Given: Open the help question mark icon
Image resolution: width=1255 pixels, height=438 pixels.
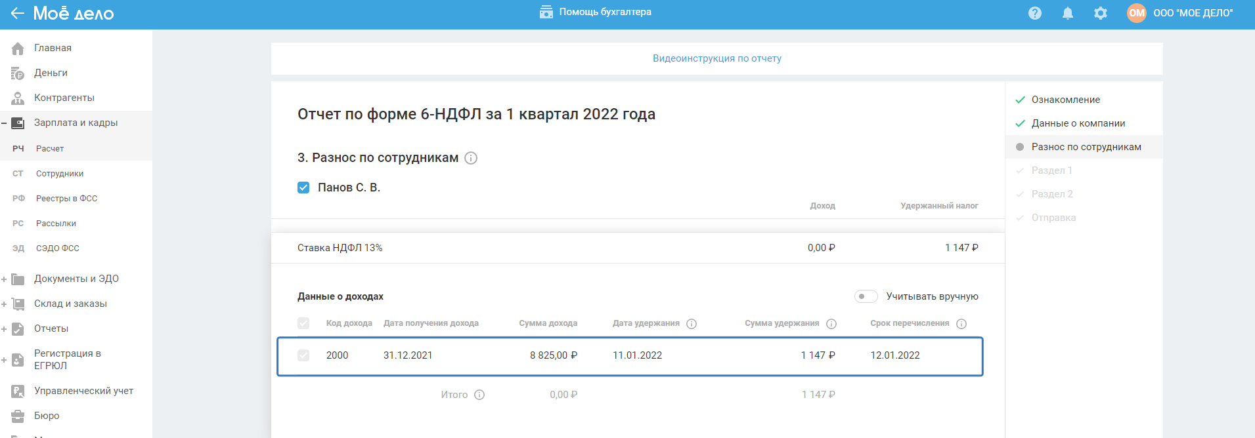Looking at the screenshot, I should pyautogui.click(x=1035, y=13).
